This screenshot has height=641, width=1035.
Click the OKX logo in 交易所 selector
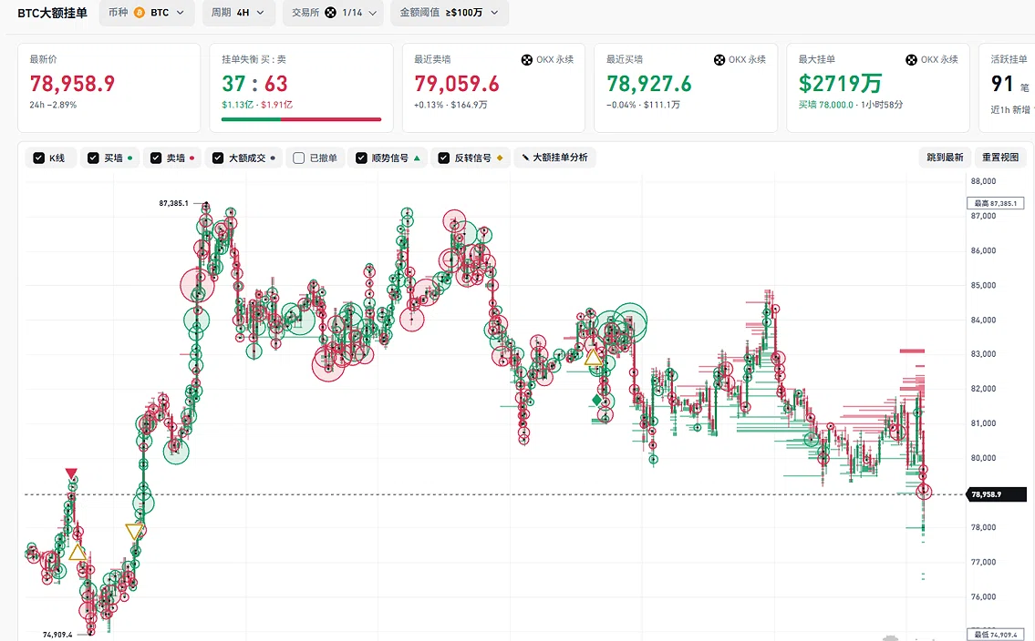point(331,13)
